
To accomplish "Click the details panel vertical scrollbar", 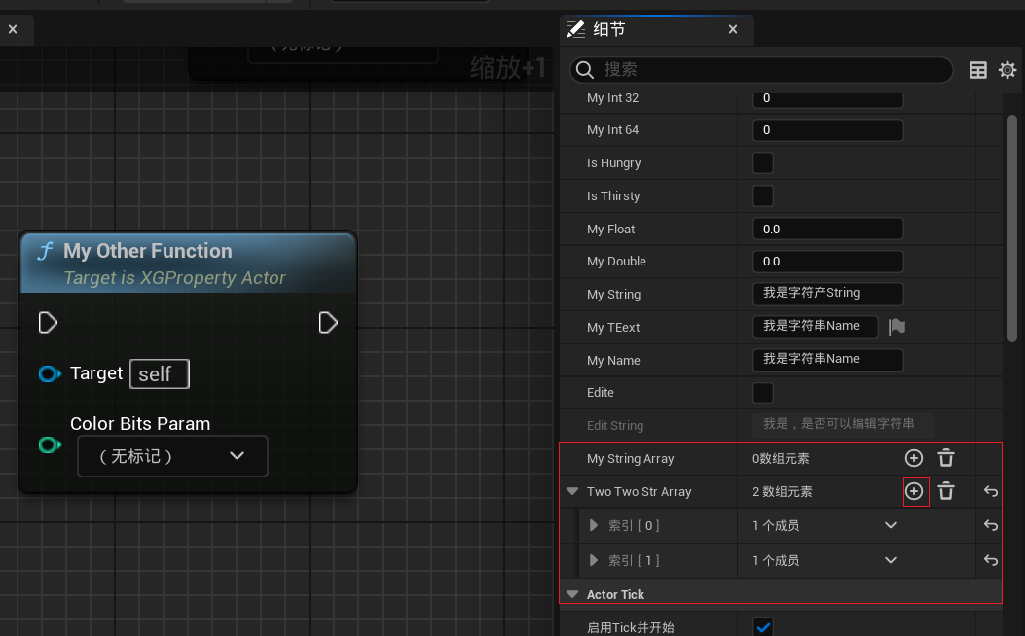I will point(1012,229).
